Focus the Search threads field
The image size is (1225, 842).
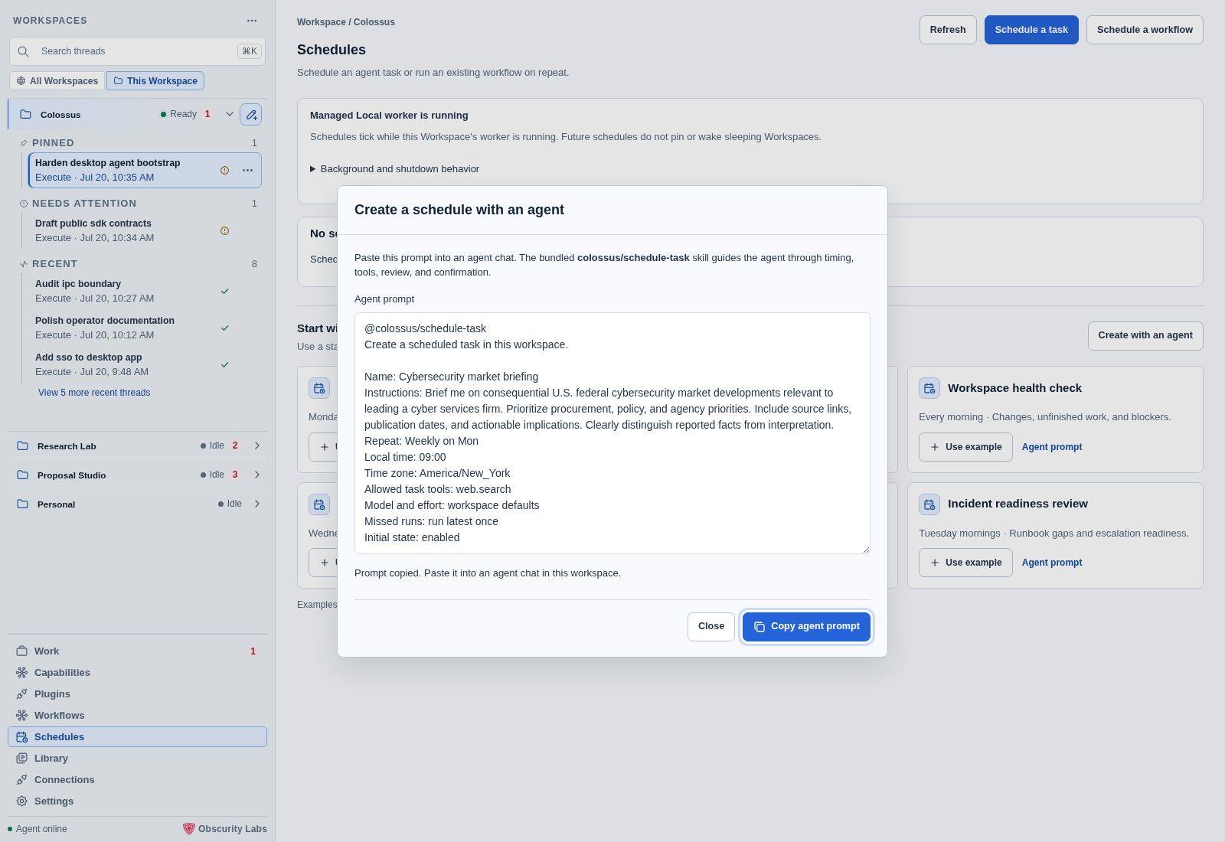coord(137,51)
